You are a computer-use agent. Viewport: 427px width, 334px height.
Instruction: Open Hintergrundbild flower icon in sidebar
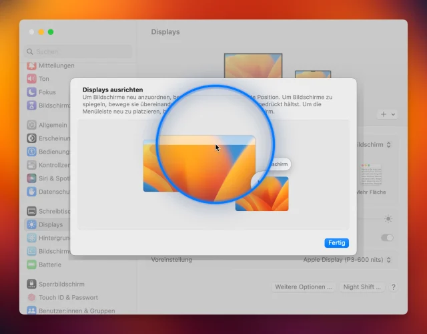[x=31, y=238]
